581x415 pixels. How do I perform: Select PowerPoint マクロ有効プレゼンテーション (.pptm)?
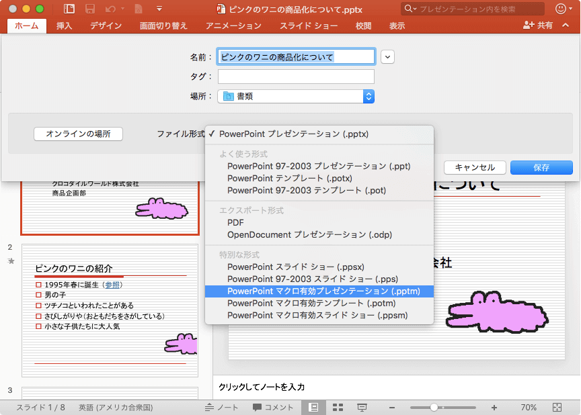click(x=319, y=291)
